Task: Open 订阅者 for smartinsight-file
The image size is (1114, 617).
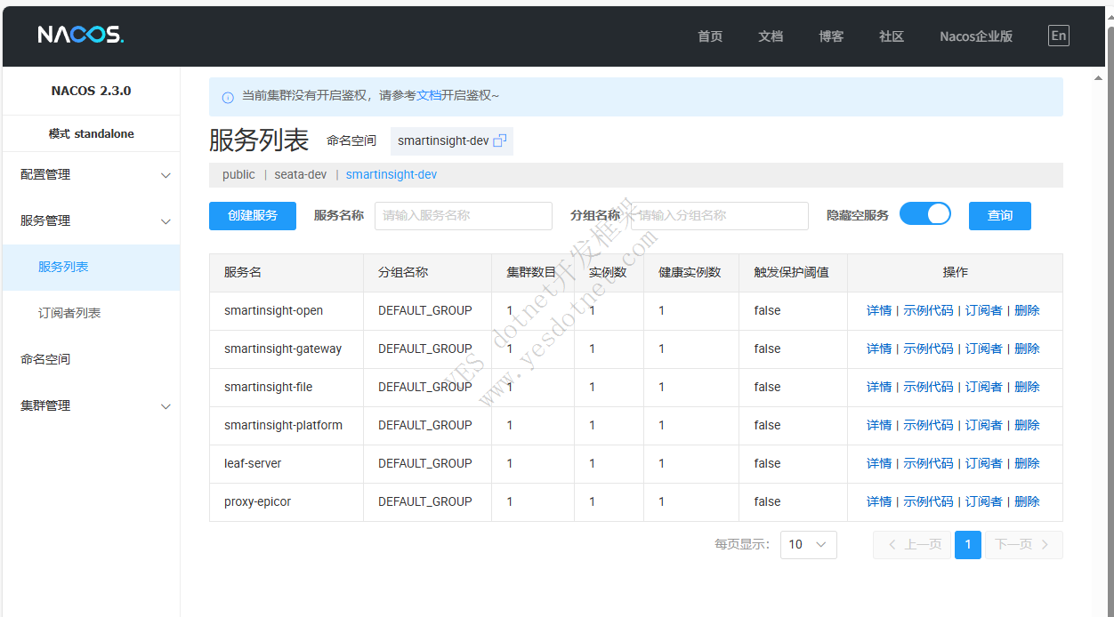Action: point(984,388)
